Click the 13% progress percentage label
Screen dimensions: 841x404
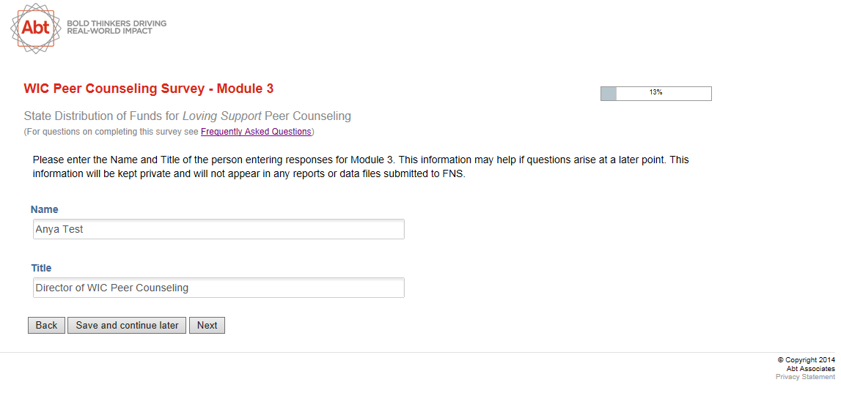655,93
